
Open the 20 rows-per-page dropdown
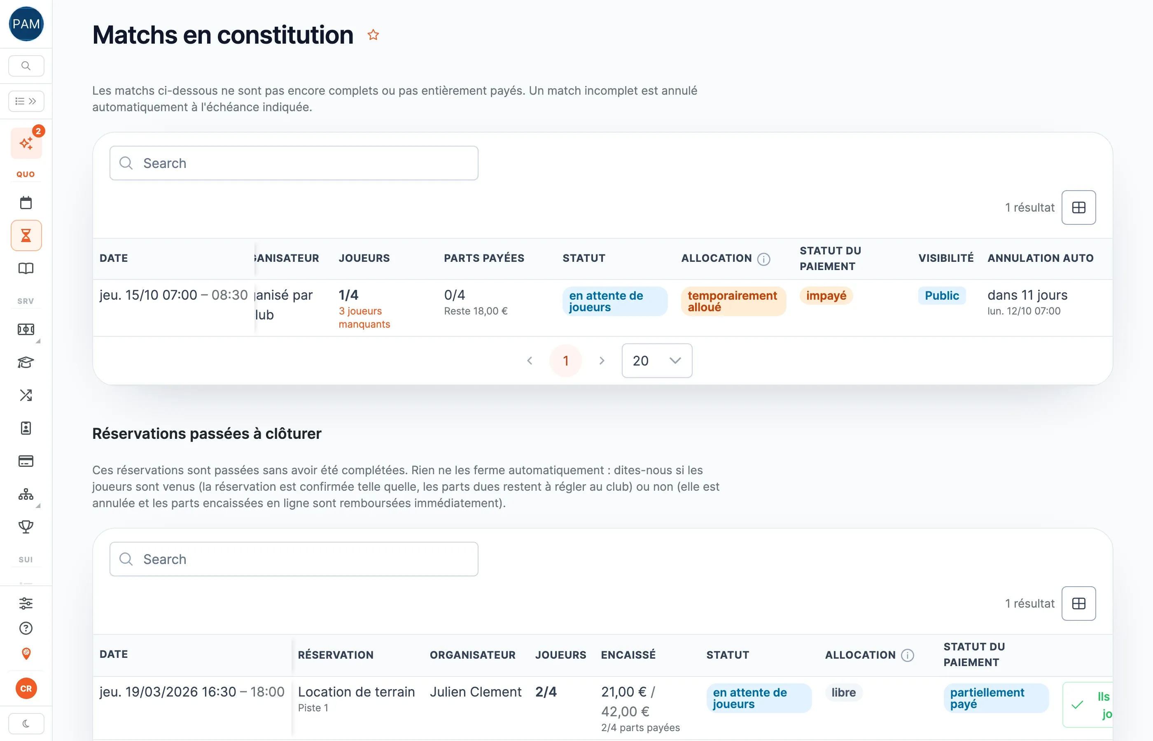coord(657,361)
